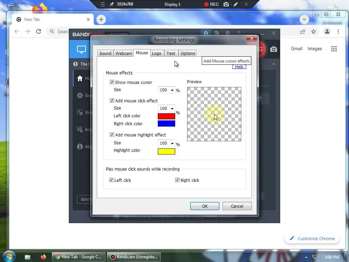Open the Images link
The width and height of the screenshot is (349, 262).
click(315, 48)
